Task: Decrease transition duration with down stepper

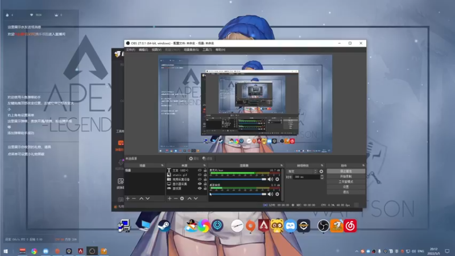Action: pos(321,178)
